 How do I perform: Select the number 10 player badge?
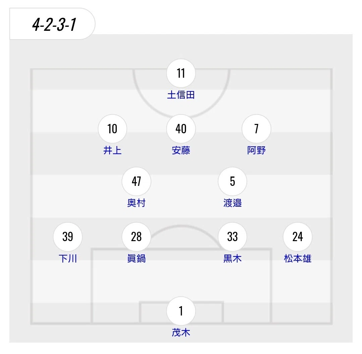(112, 129)
